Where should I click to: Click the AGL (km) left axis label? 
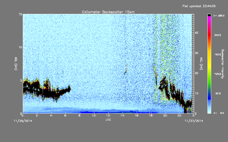click(16, 63)
